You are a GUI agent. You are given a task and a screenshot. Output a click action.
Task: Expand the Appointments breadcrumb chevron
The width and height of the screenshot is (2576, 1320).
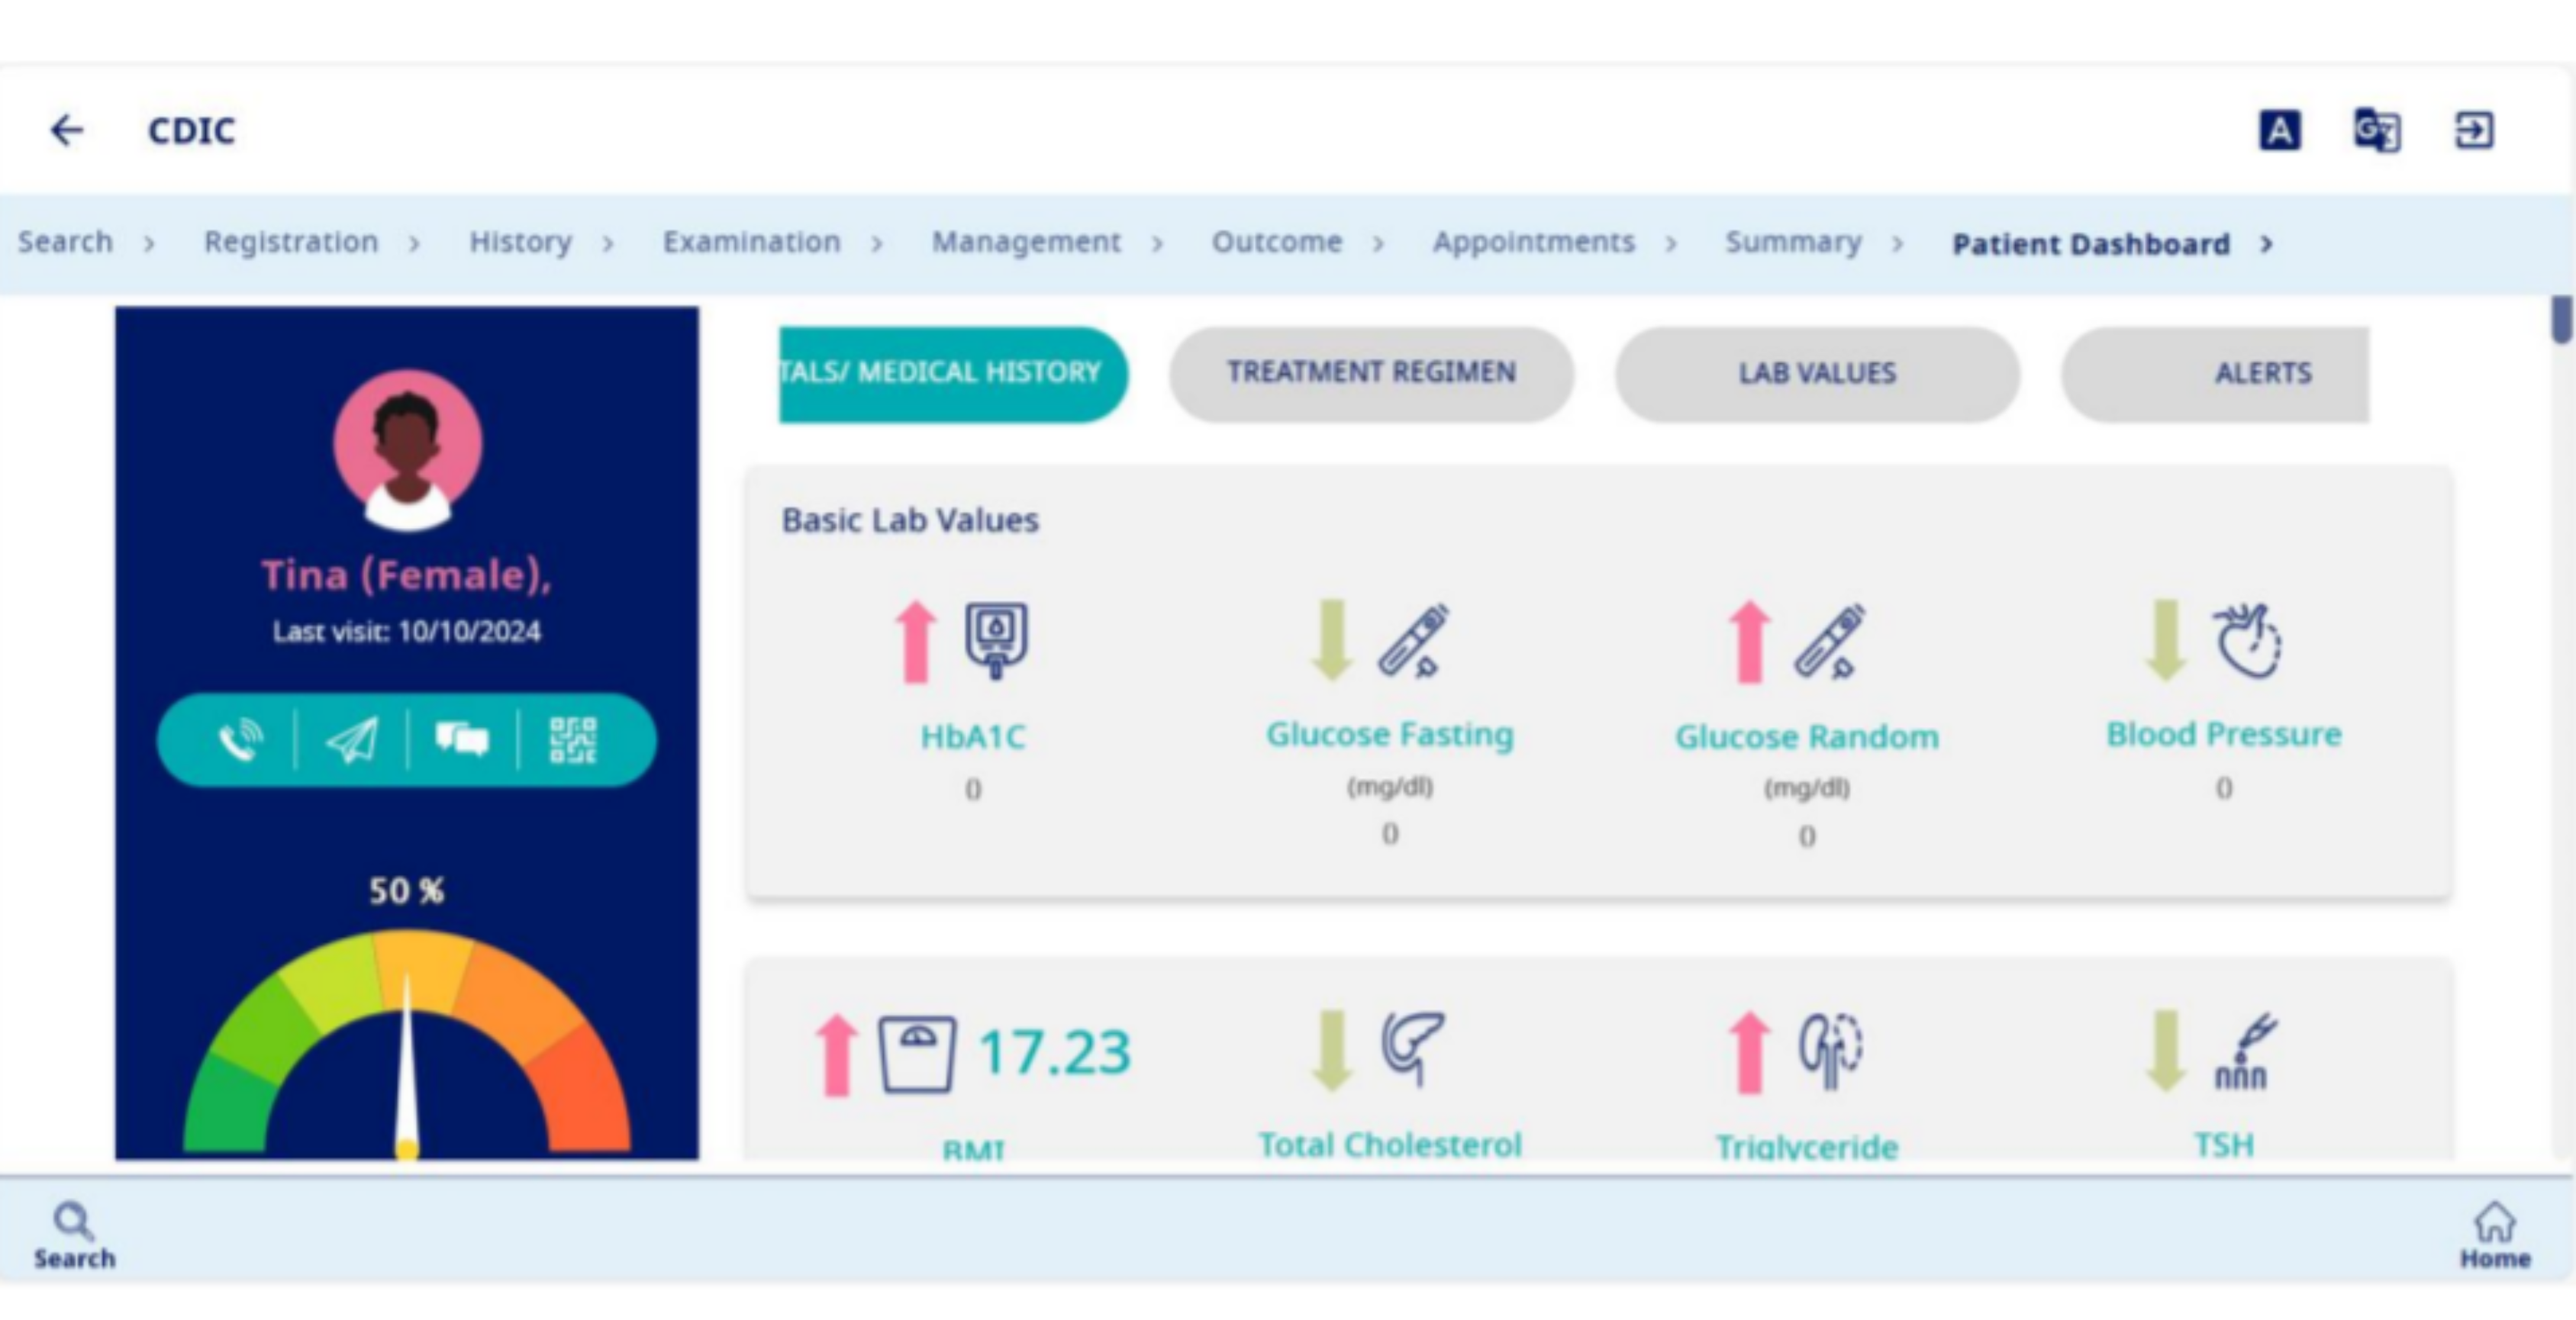pos(1671,244)
